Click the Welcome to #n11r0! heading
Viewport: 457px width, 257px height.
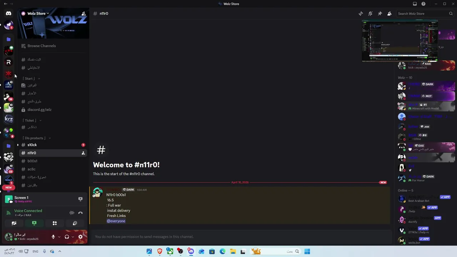126,165
